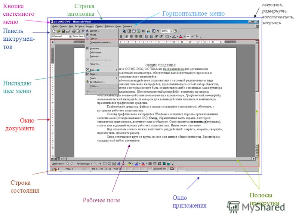The height and width of the screenshot is (224, 299).
Task: Open the Автофигуры menu
Action: (84, 164)
